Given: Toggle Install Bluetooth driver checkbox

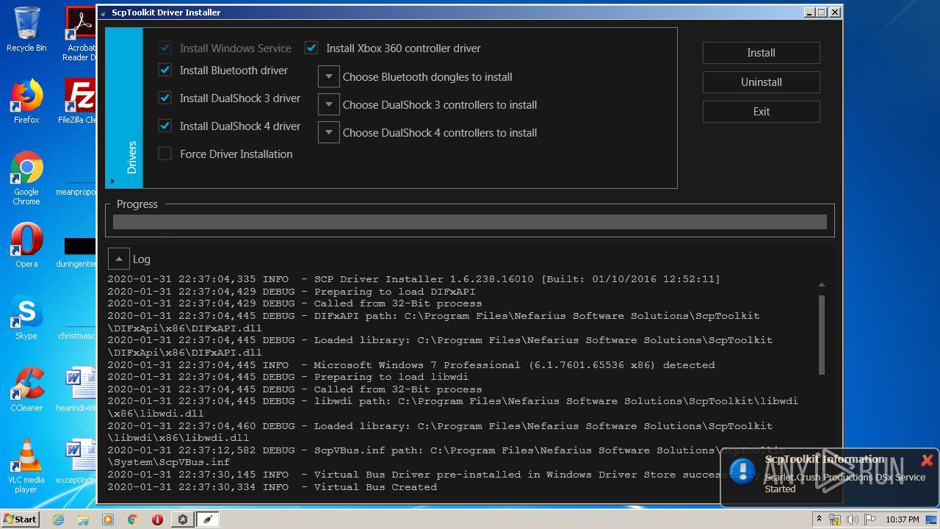Looking at the screenshot, I should [165, 71].
